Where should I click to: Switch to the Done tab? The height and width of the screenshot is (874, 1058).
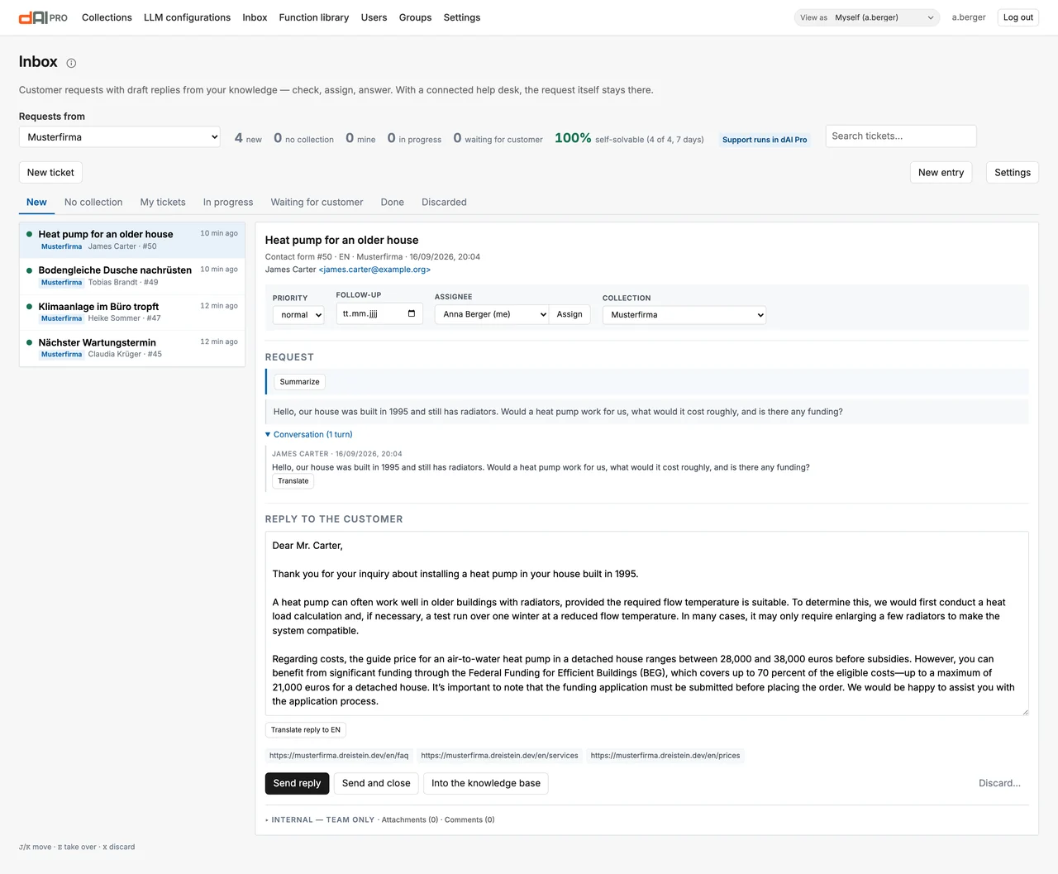point(393,202)
